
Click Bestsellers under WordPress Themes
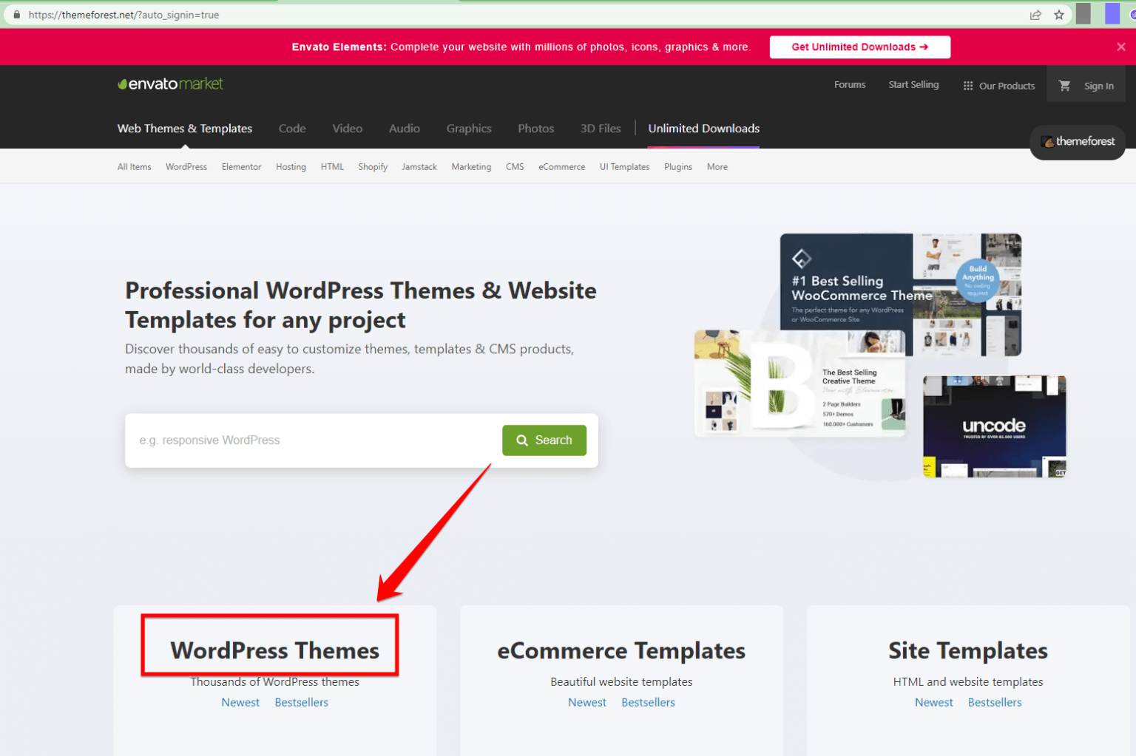point(301,703)
